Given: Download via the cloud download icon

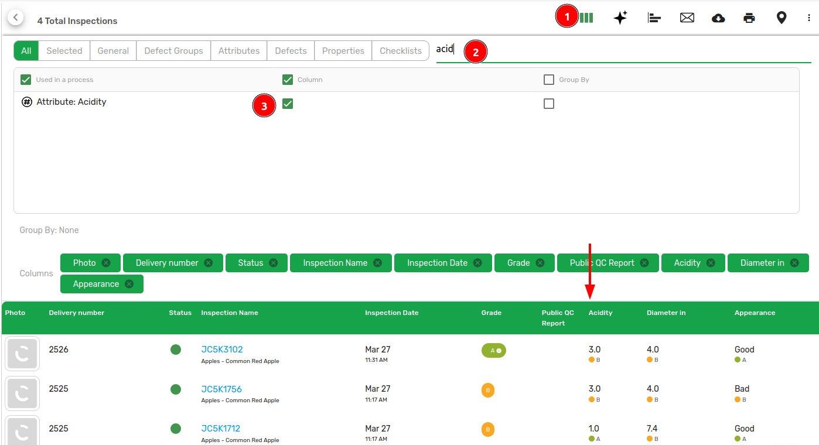Looking at the screenshot, I should (718, 18).
